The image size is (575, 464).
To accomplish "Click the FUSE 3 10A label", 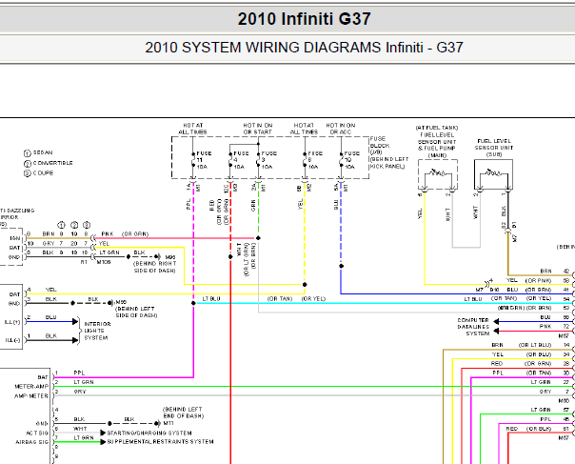I will 268,160.
